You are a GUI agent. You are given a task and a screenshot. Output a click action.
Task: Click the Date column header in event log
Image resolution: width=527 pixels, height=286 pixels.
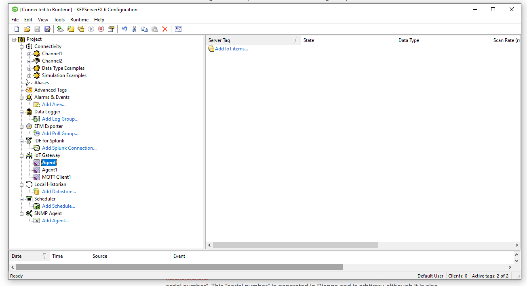(29, 256)
